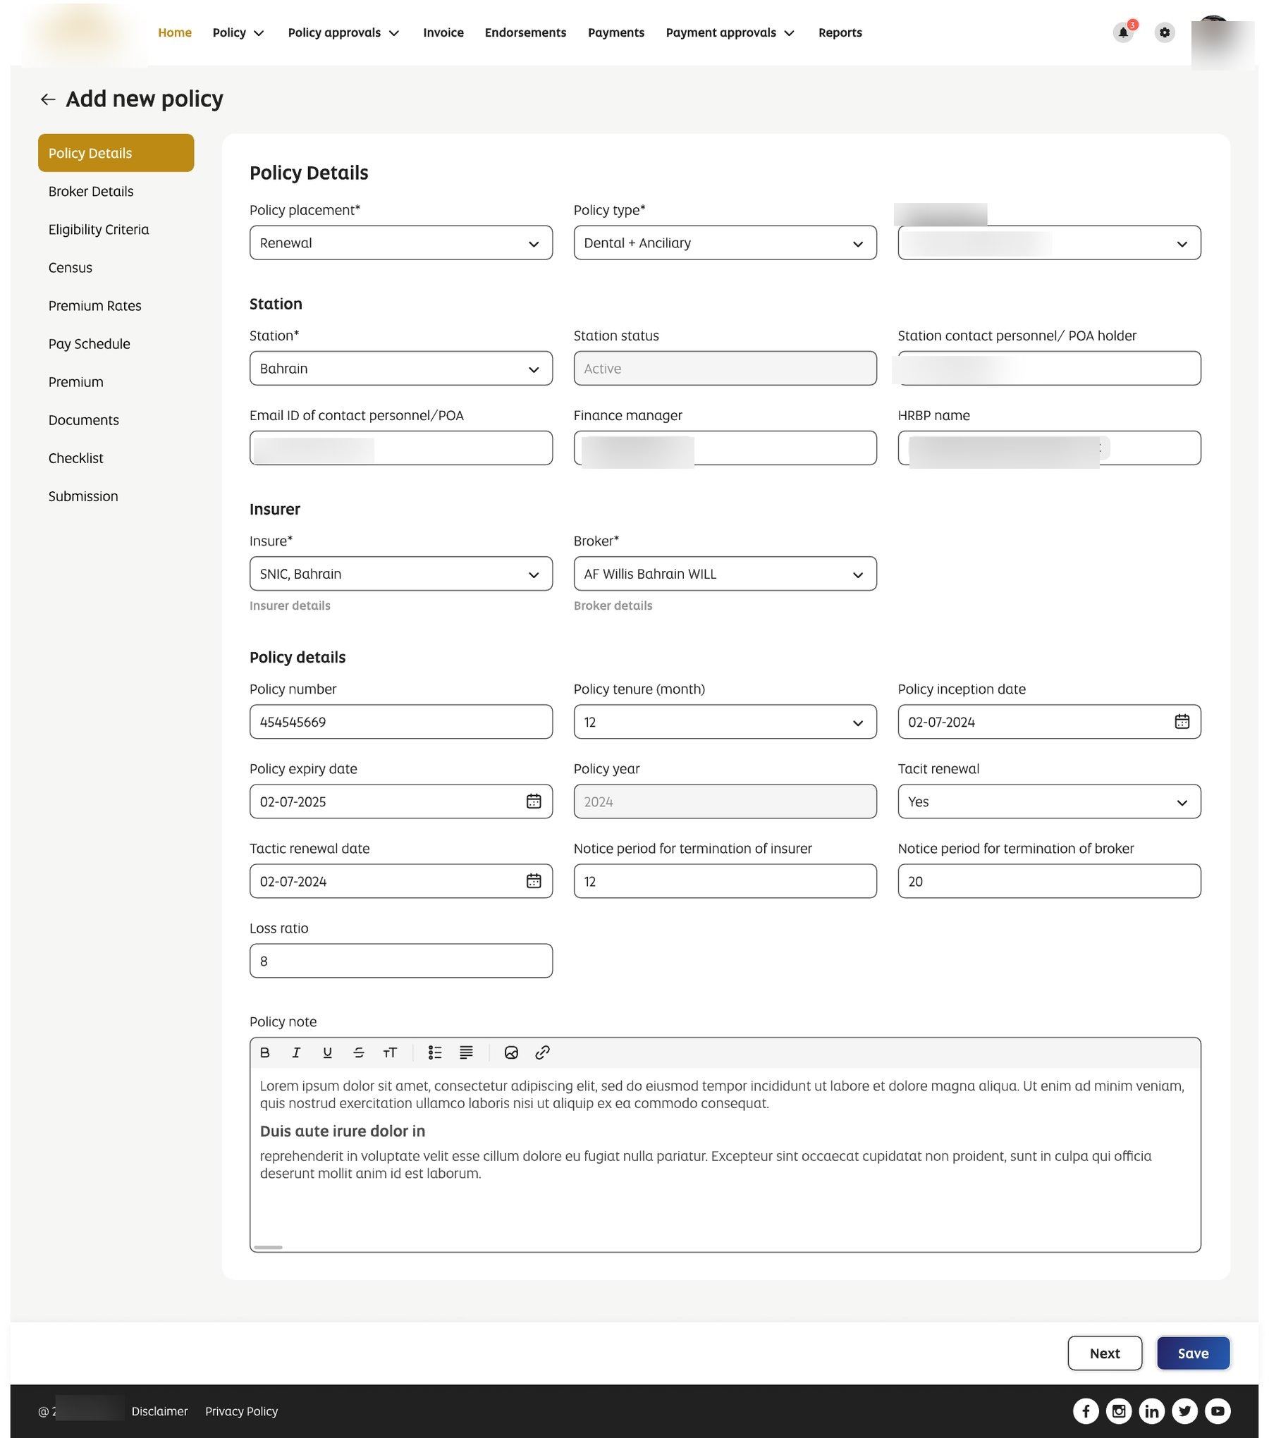Open calendar for Policy inception date
Viewport: 1269px width, 1438px height.
[x=1182, y=722]
